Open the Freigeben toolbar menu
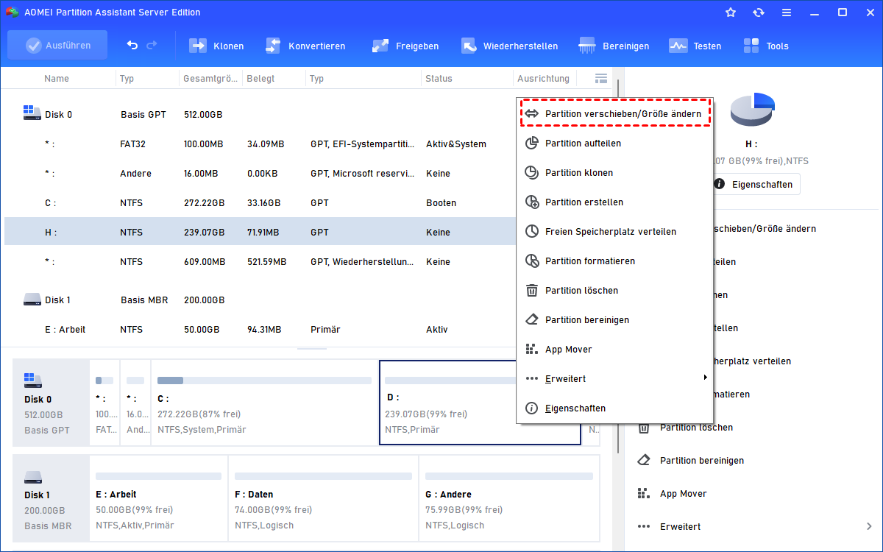Image resolution: width=883 pixels, height=552 pixels. [x=405, y=46]
